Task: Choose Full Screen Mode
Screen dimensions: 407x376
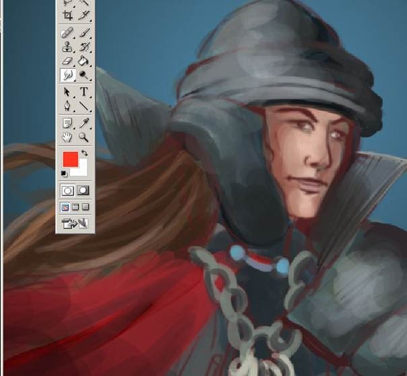Action: (86, 207)
